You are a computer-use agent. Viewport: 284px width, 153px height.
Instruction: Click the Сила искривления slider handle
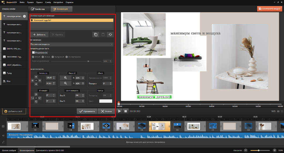[88, 61]
